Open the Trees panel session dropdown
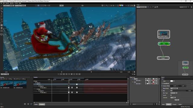Screen dimensions: 193x108 pyautogui.click(x=141, y=7)
